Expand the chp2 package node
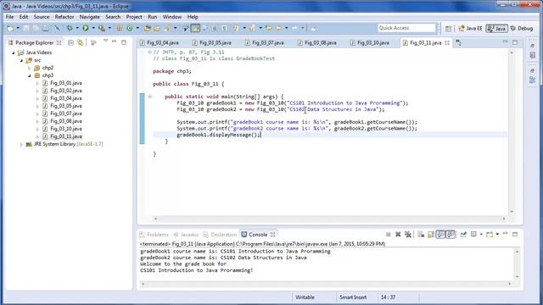 30,68
